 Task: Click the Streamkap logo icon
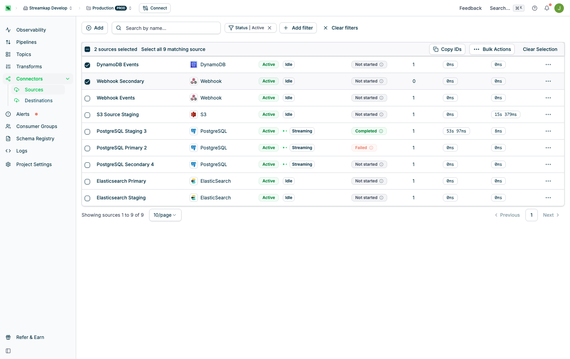(8, 8)
